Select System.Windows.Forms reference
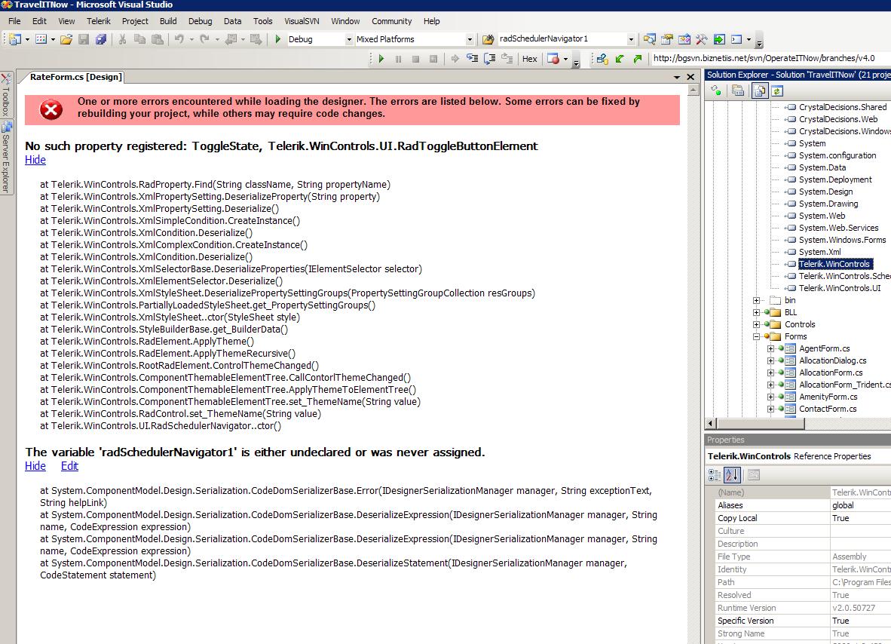 [x=842, y=240]
